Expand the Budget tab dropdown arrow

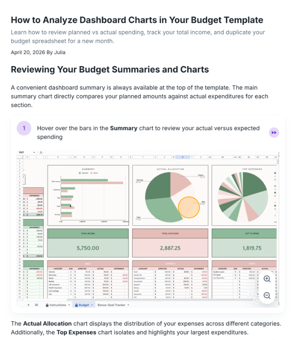point(92,305)
